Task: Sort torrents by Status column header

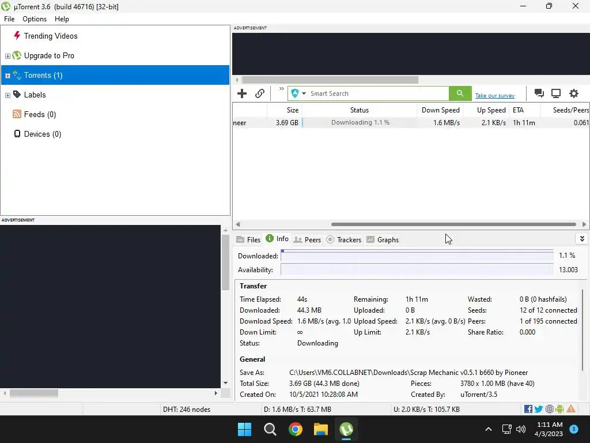Action: 360,110
